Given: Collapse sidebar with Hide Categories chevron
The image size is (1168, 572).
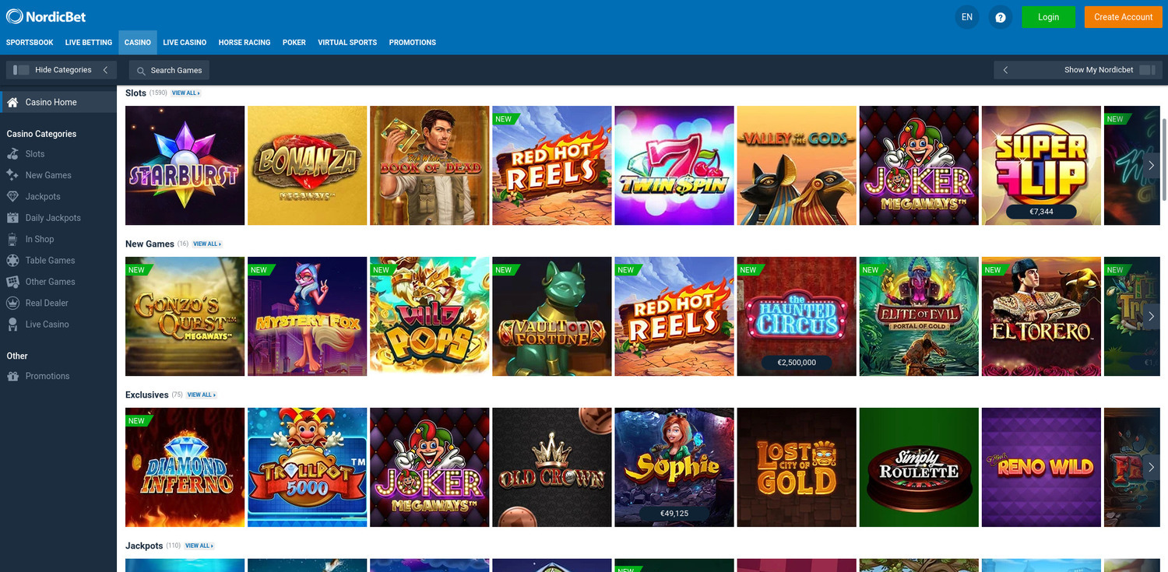Looking at the screenshot, I should point(105,70).
